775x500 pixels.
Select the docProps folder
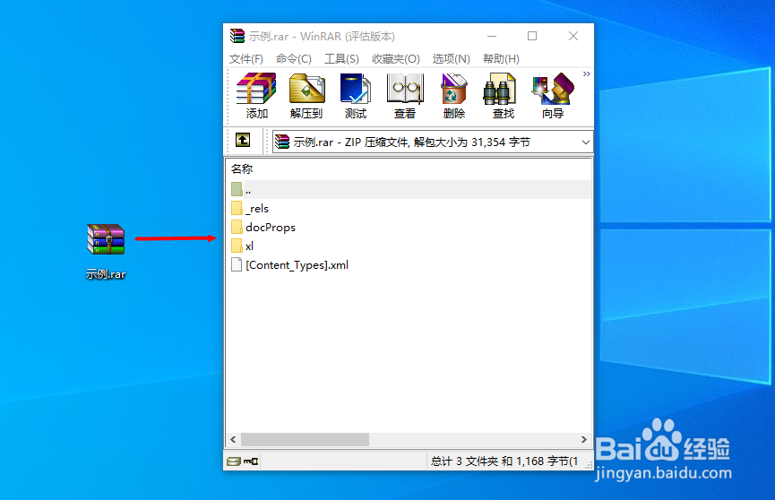tap(263, 228)
